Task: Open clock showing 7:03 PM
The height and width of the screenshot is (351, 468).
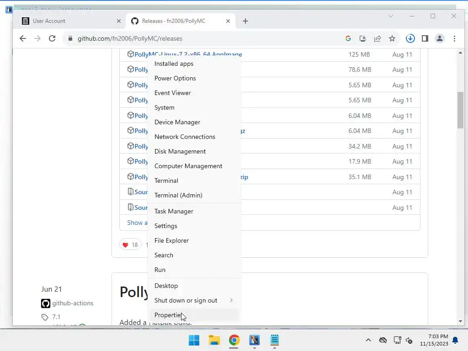Action: (434, 340)
